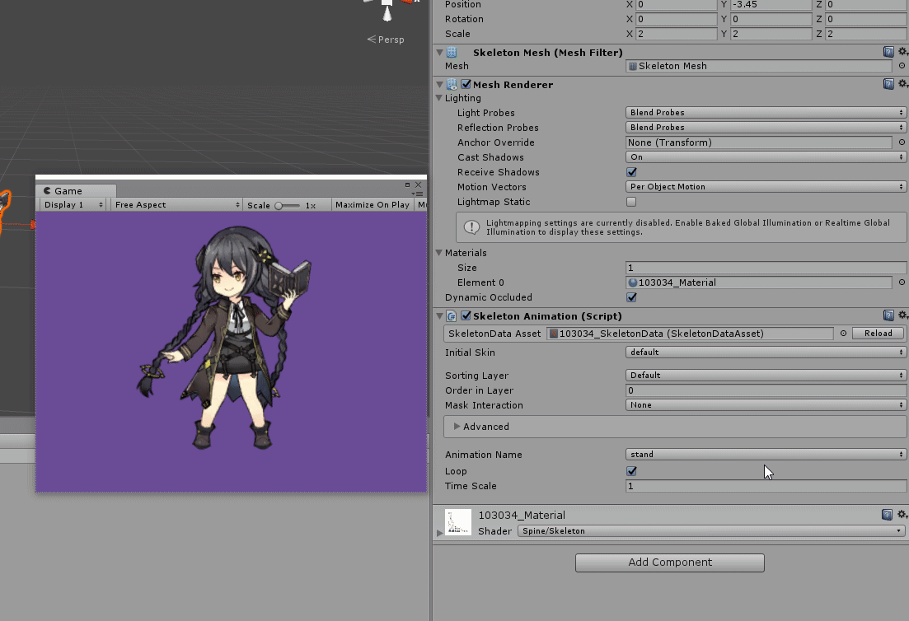Expand the Advanced foldout
The height and width of the screenshot is (621, 909).
[457, 427]
